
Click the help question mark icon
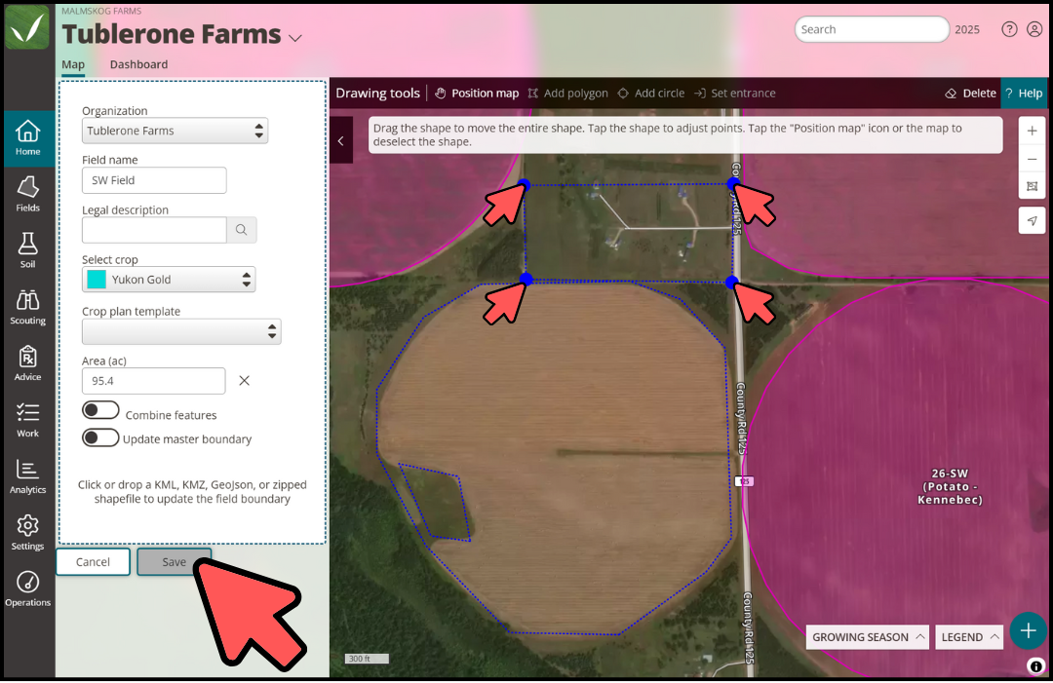[1009, 29]
